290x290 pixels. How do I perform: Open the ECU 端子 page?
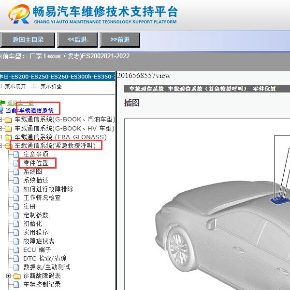tap(37, 250)
